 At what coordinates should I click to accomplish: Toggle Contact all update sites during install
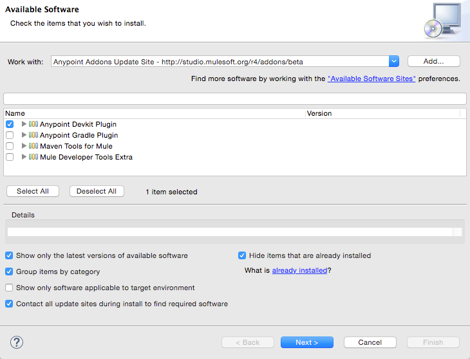[x=9, y=304]
